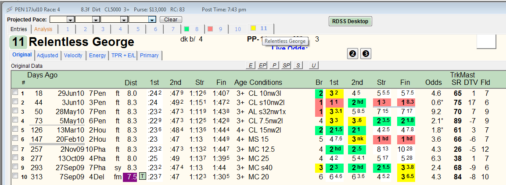Click the Odds column header
The image size is (506, 185).
pyautogui.click(x=434, y=82)
